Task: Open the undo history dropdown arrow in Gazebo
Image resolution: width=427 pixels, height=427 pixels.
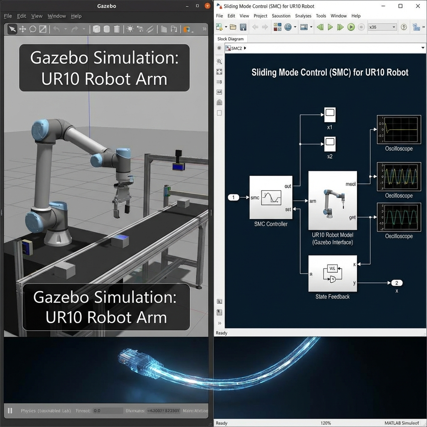Action: click(x=65, y=29)
